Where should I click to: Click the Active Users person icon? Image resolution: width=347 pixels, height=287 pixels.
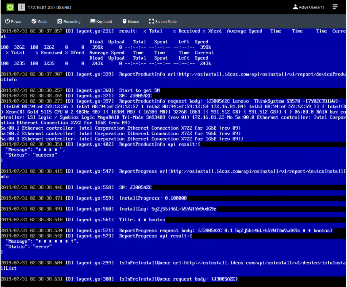[x=295, y=7]
